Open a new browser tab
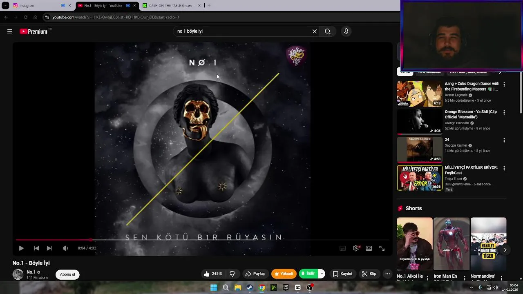This screenshot has height=294, width=523. 209,6
